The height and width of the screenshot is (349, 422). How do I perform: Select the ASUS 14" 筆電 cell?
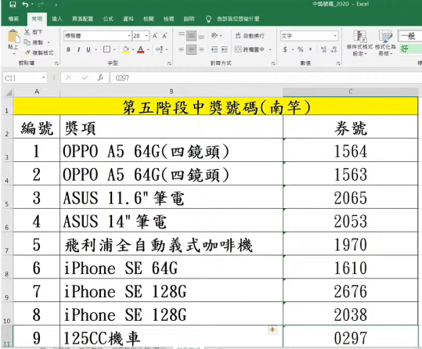[171, 221]
